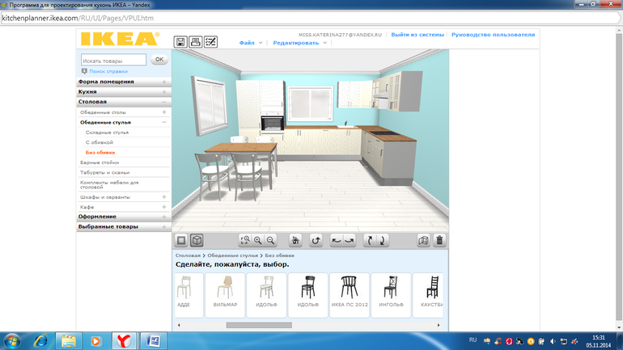Open the 'Файл' menu

249,42
